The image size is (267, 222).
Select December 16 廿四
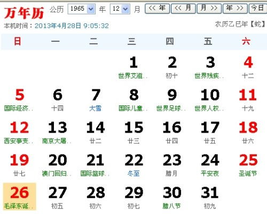(x=172, y=133)
